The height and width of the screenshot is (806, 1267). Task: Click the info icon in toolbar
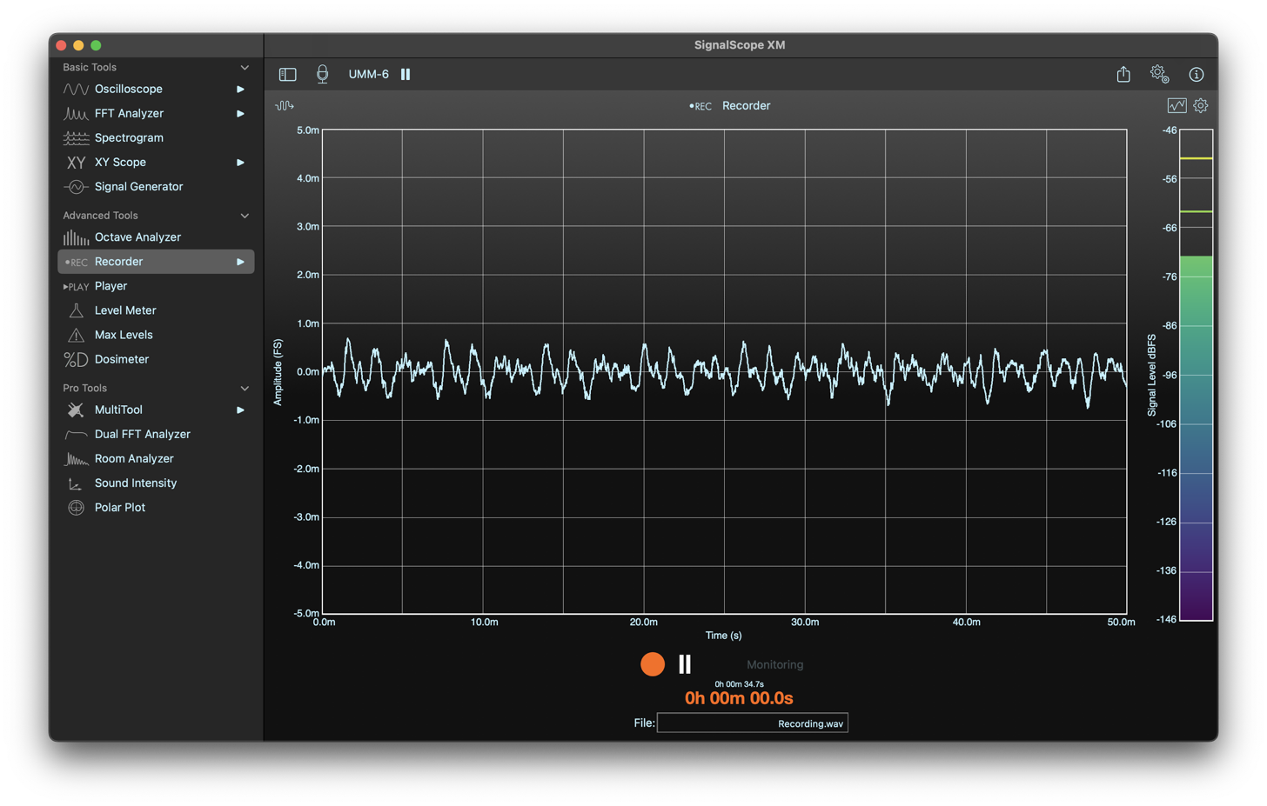pyautogui.click(x=1197, y=75)
